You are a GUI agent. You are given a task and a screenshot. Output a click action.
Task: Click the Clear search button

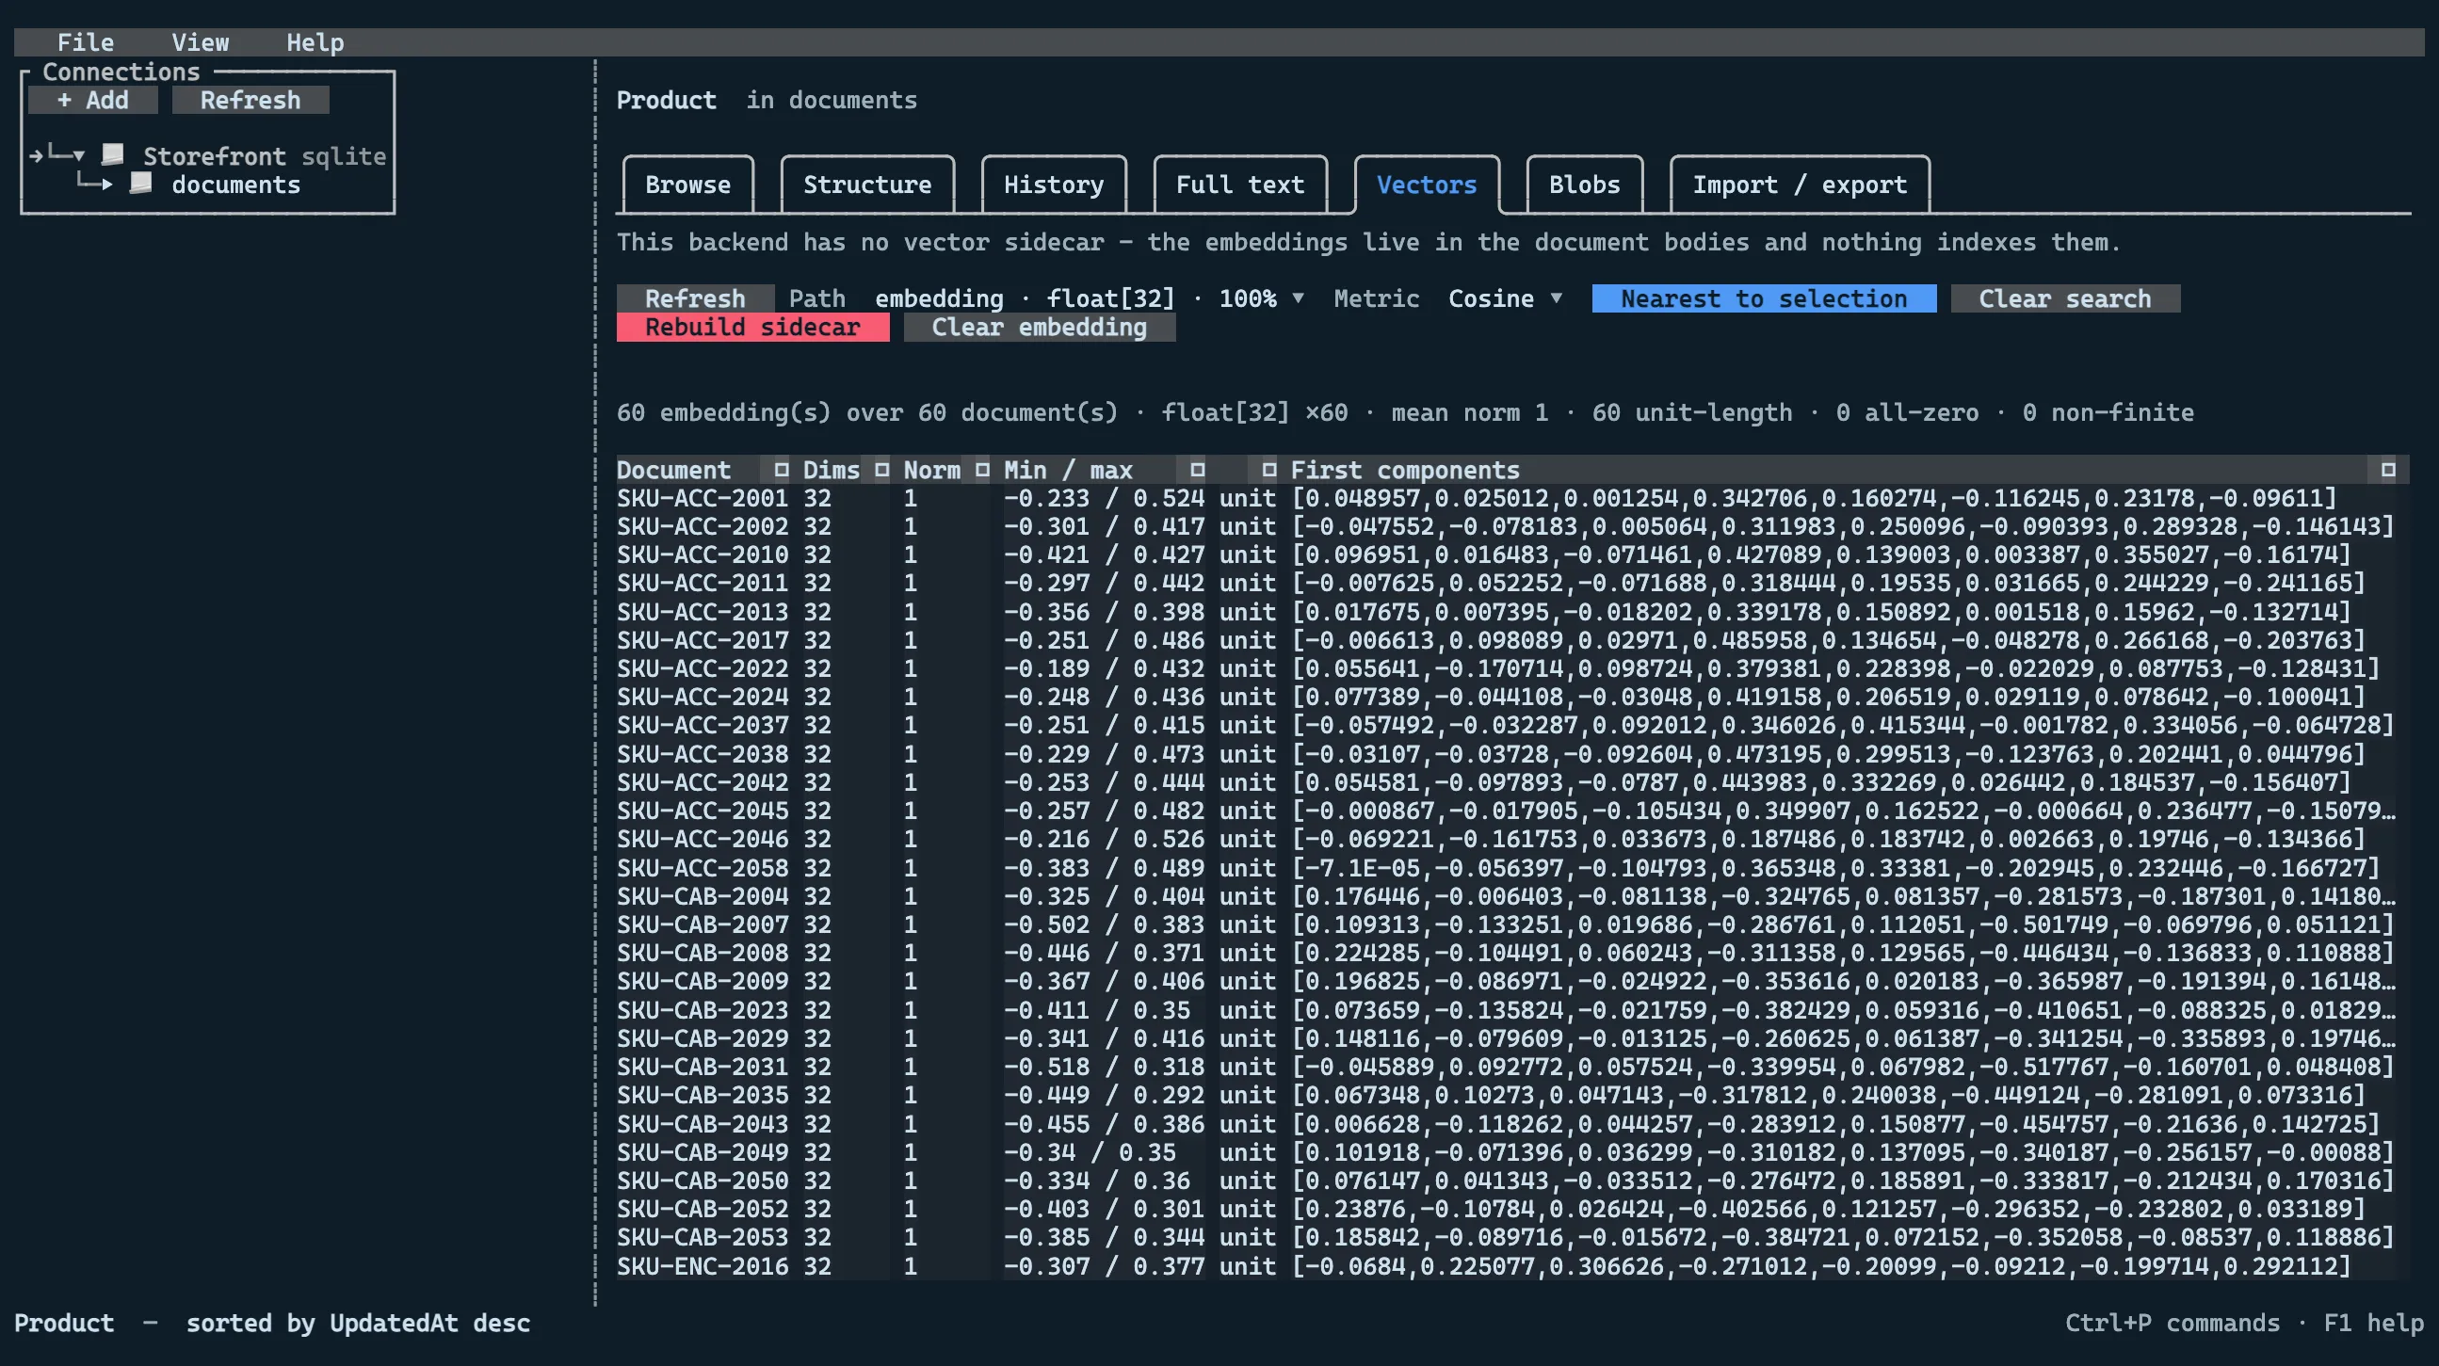click(2065, 299)
